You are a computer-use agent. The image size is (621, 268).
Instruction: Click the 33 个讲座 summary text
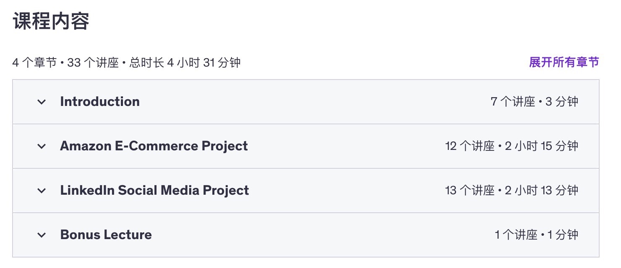coord(93,63)
